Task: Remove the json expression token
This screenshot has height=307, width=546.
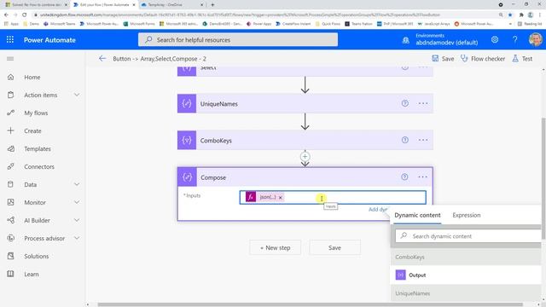Action: coord(281,197)
